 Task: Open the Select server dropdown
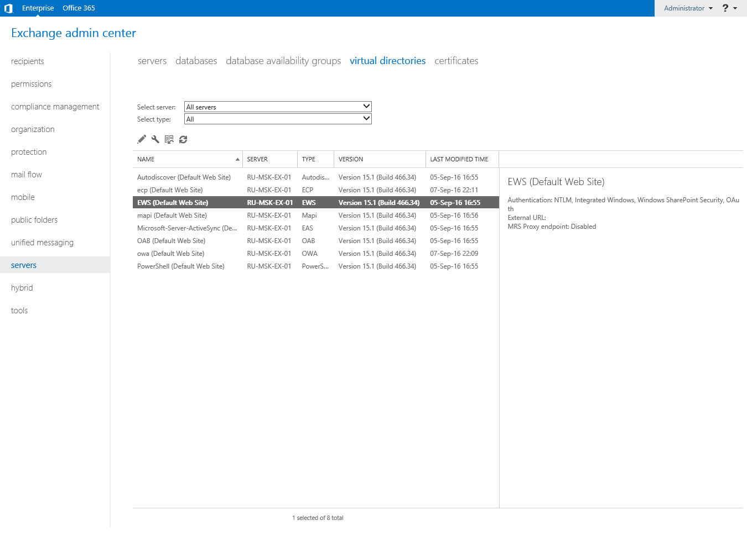[278, 107]
